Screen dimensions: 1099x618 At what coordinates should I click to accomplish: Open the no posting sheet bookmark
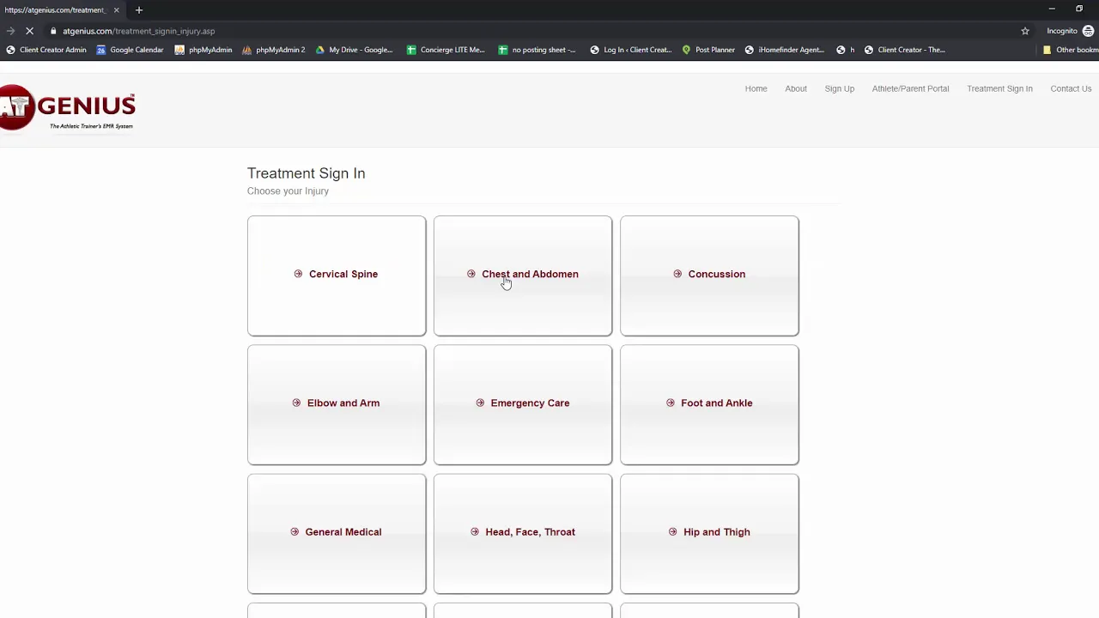coord(537,50)
